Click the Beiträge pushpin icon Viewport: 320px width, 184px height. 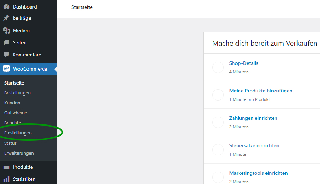tap(6, 18)
